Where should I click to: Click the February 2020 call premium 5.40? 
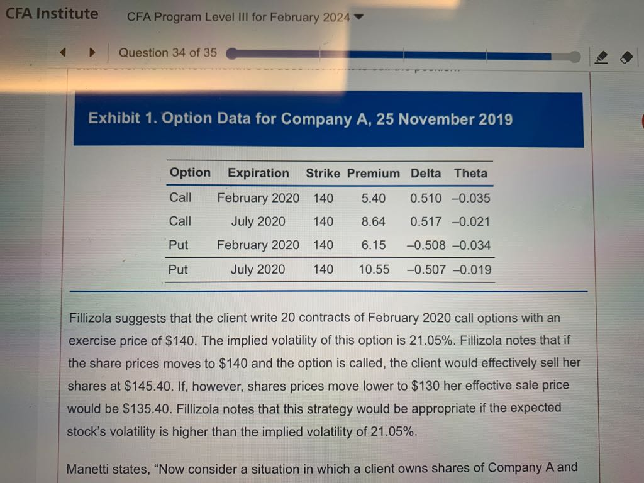click(x=374, y=198)
